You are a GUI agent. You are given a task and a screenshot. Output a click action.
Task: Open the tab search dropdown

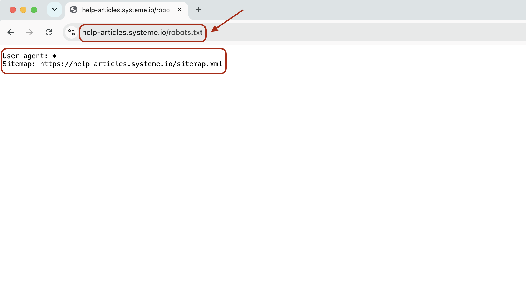pyautogui.click(x=55, y=10)
